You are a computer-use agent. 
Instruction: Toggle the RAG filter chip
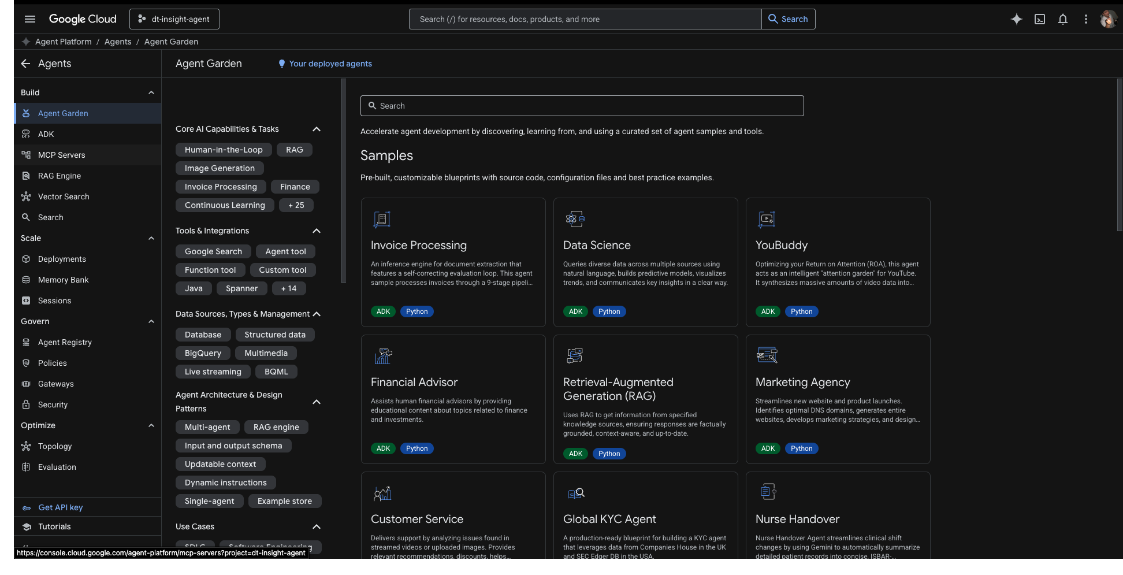295,150
